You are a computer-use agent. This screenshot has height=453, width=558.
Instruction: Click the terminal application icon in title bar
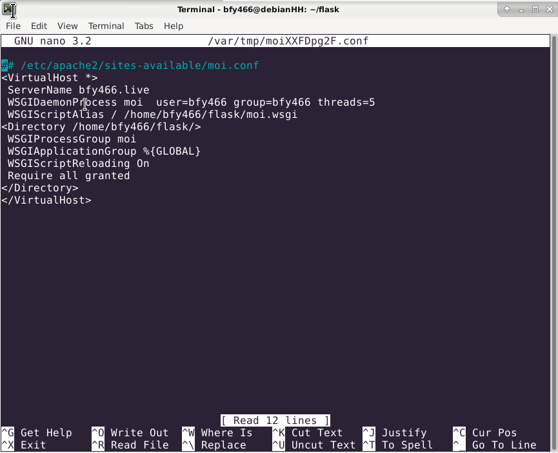[8, 9]
